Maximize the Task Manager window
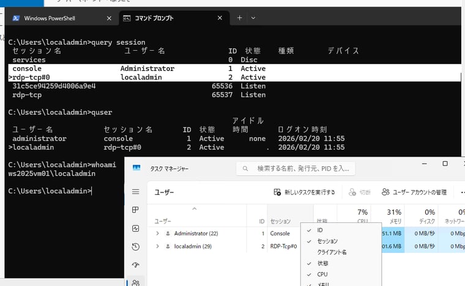The width and height of the screenshot is (465, 286). [445, 163]
